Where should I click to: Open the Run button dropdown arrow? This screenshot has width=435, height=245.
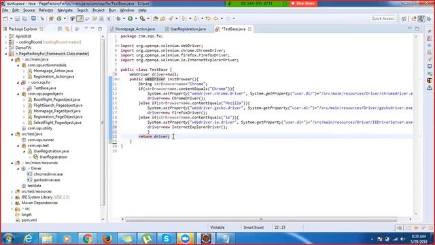[x=136, y=18]
